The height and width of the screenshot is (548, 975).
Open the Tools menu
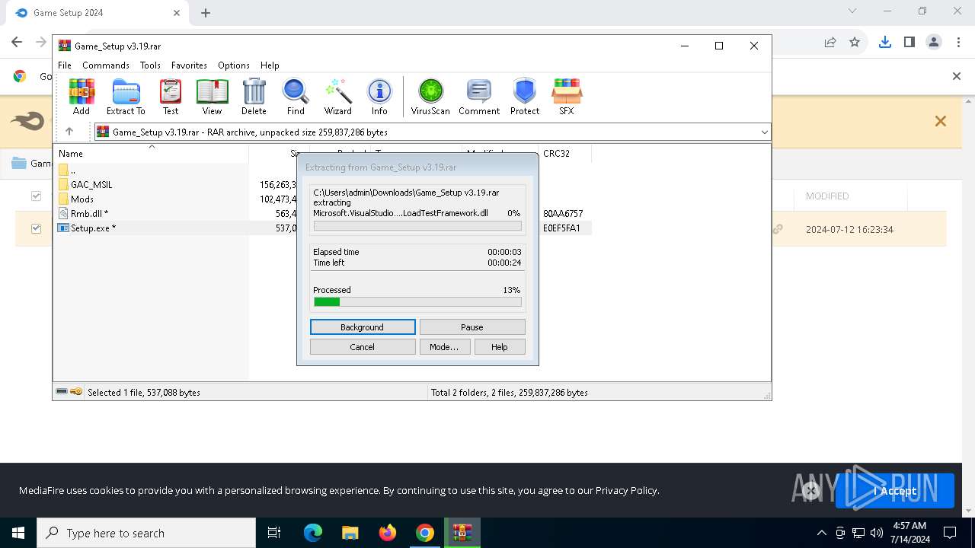coord(150,65)
